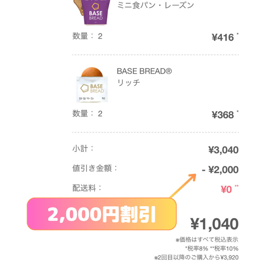This screenshot has height=268, width=268.
Task: Click the 小計 subtotal label
Action: 83,149
